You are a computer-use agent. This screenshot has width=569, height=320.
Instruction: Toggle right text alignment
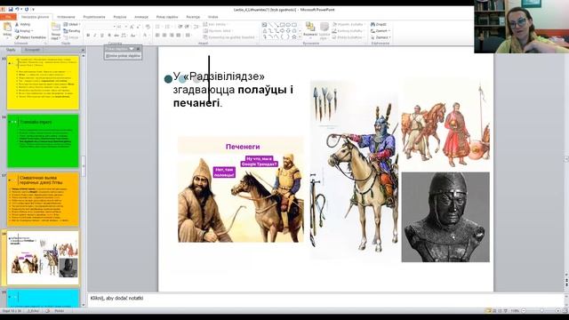click(x=172, y=36)
